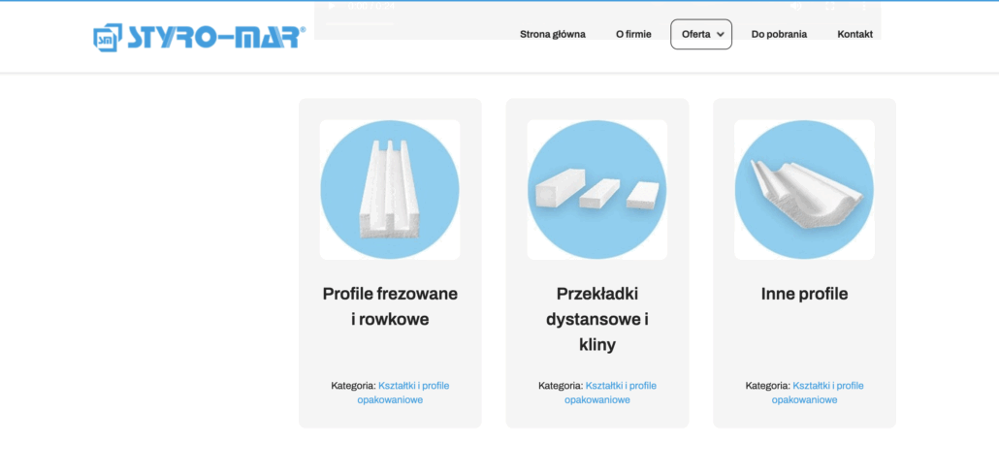999x475 pixels.
Task: Follow the category link under Inne profile
Action: point(818,393)
